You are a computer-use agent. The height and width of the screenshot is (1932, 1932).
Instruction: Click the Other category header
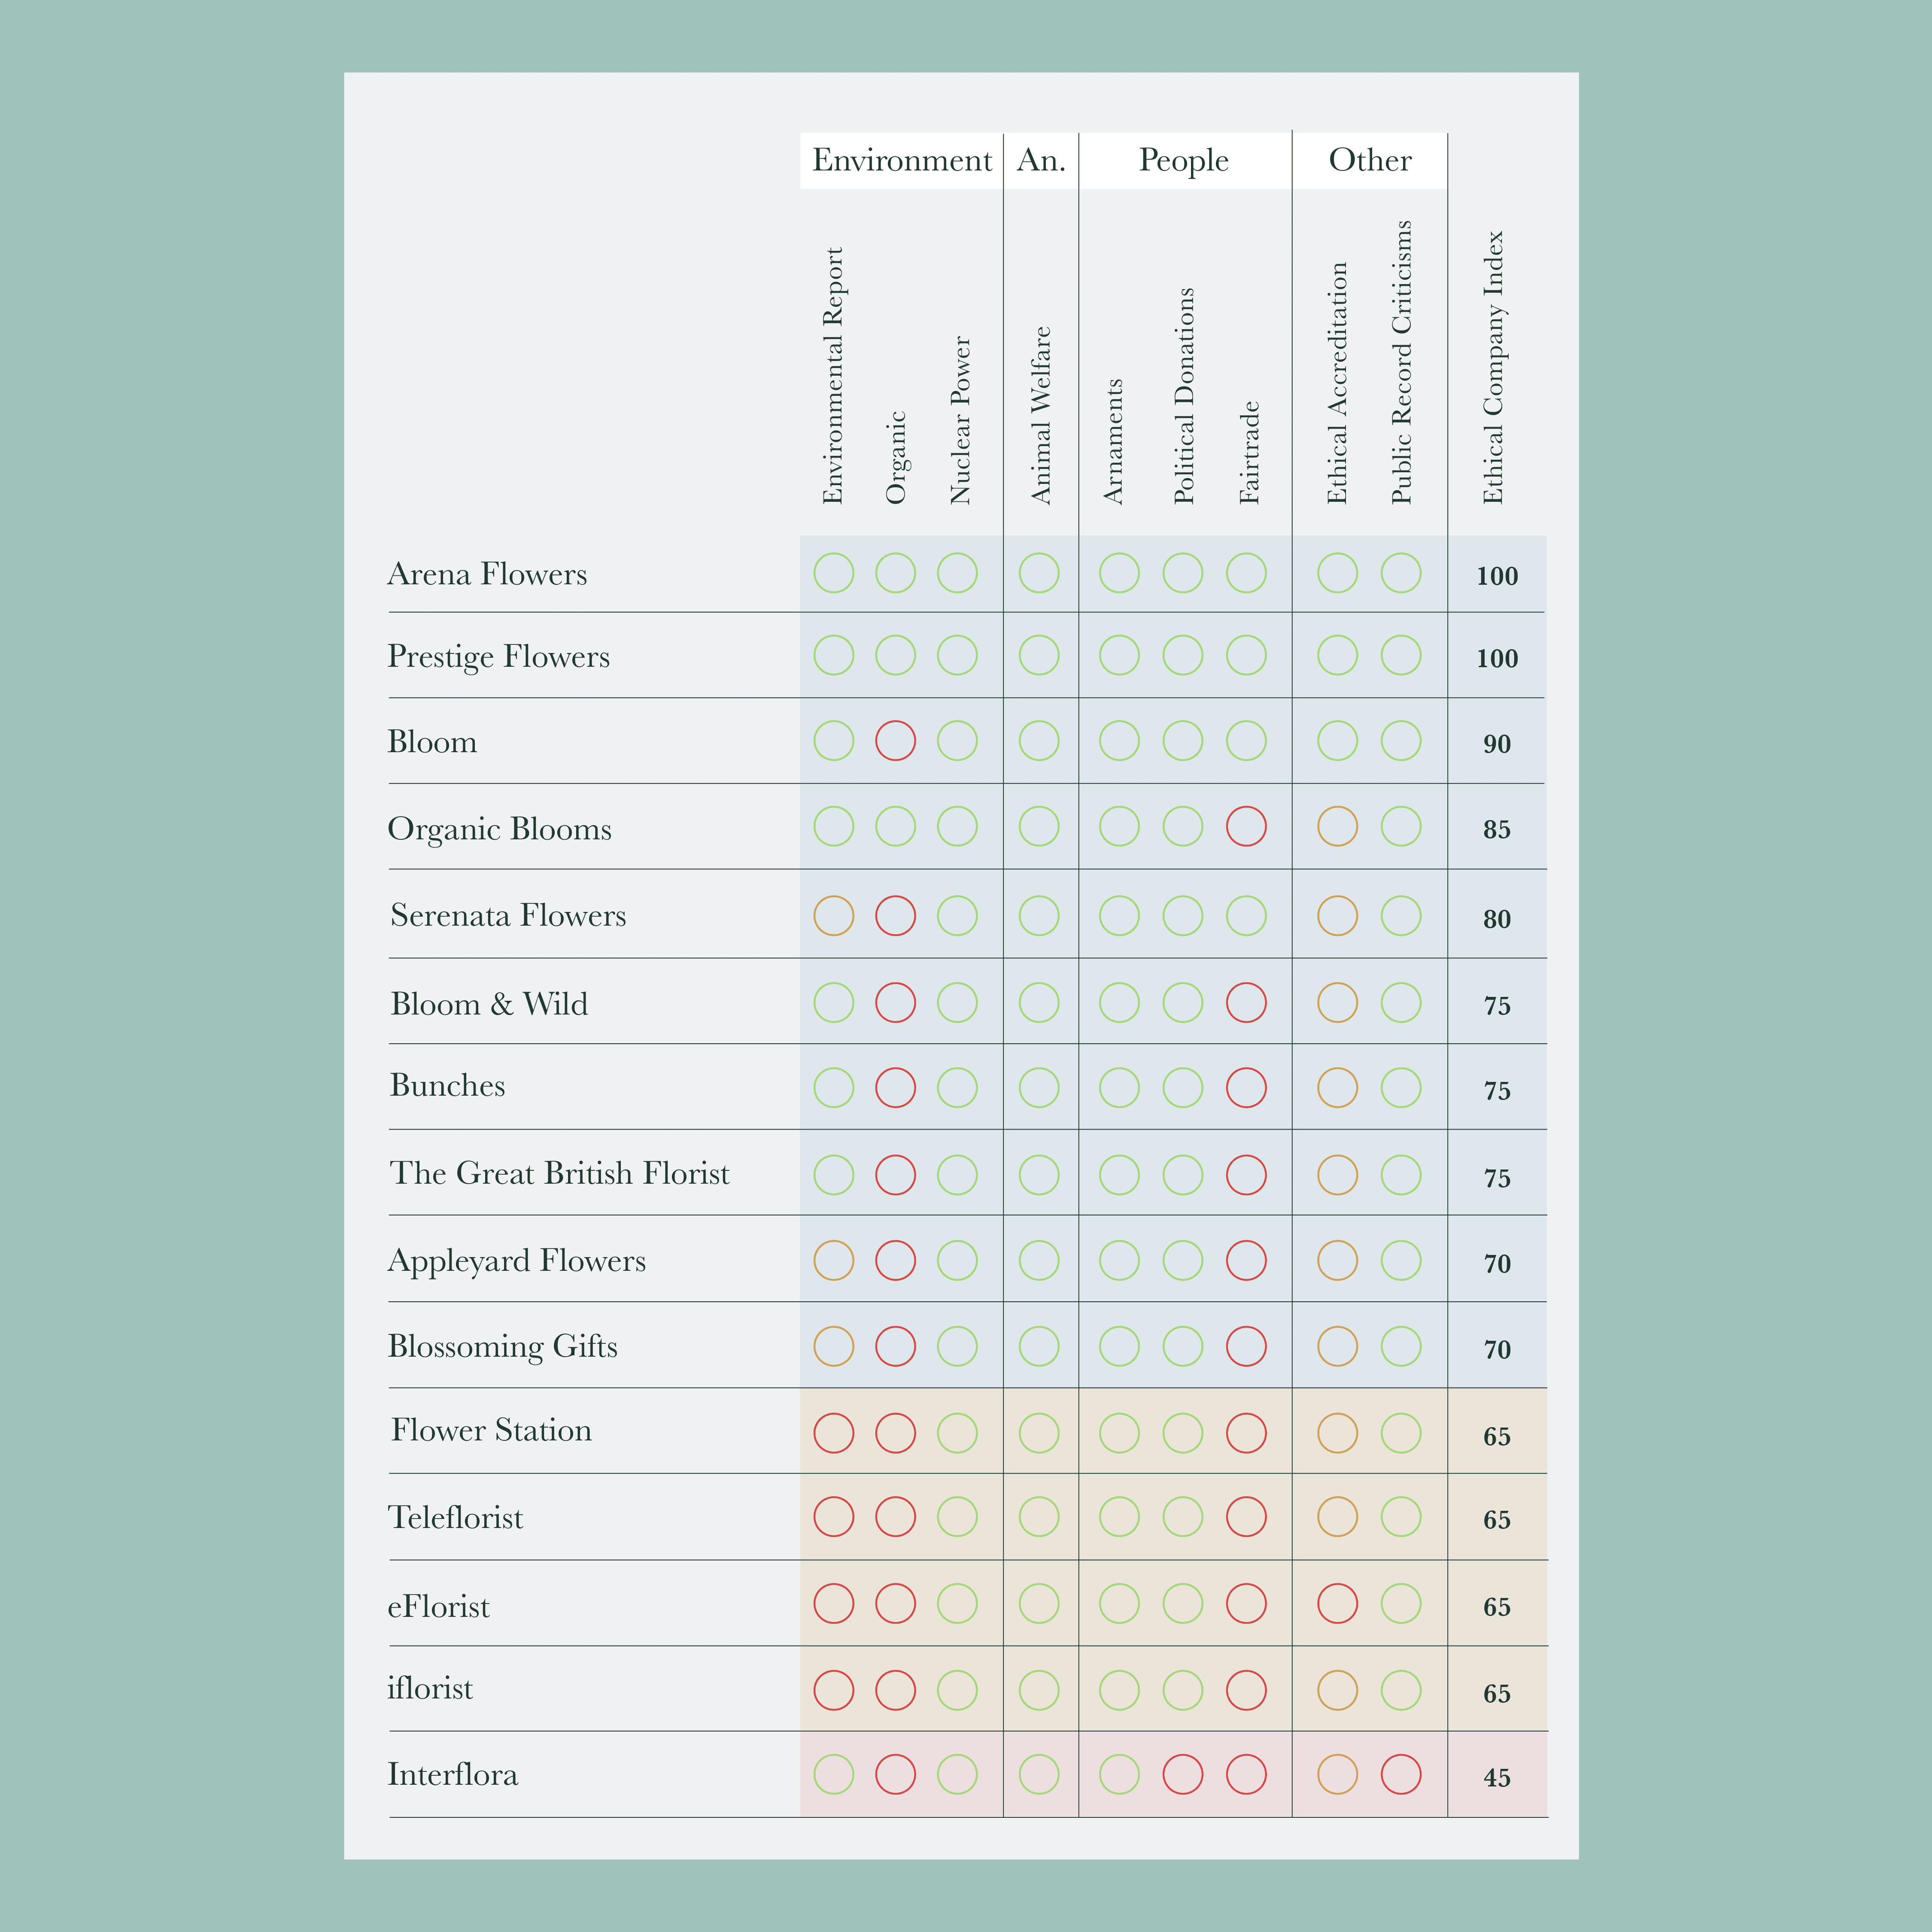coord(1370,160)
